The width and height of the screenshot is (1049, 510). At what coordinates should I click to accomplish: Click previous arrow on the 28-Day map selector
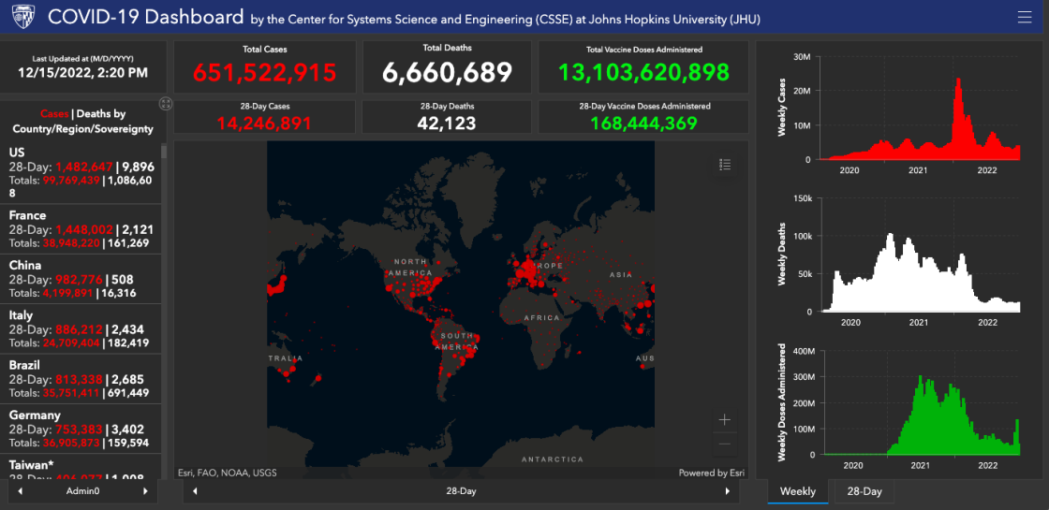(x=195, y=490)
